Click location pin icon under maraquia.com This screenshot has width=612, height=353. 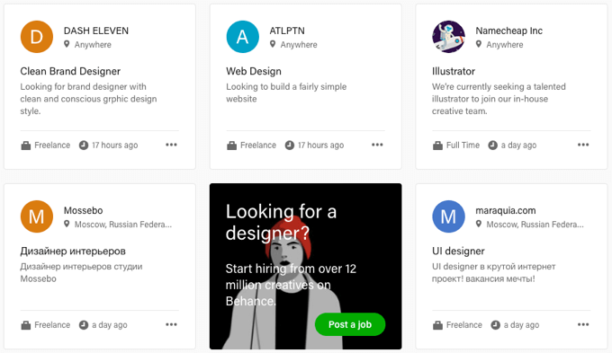coord(479,224)
